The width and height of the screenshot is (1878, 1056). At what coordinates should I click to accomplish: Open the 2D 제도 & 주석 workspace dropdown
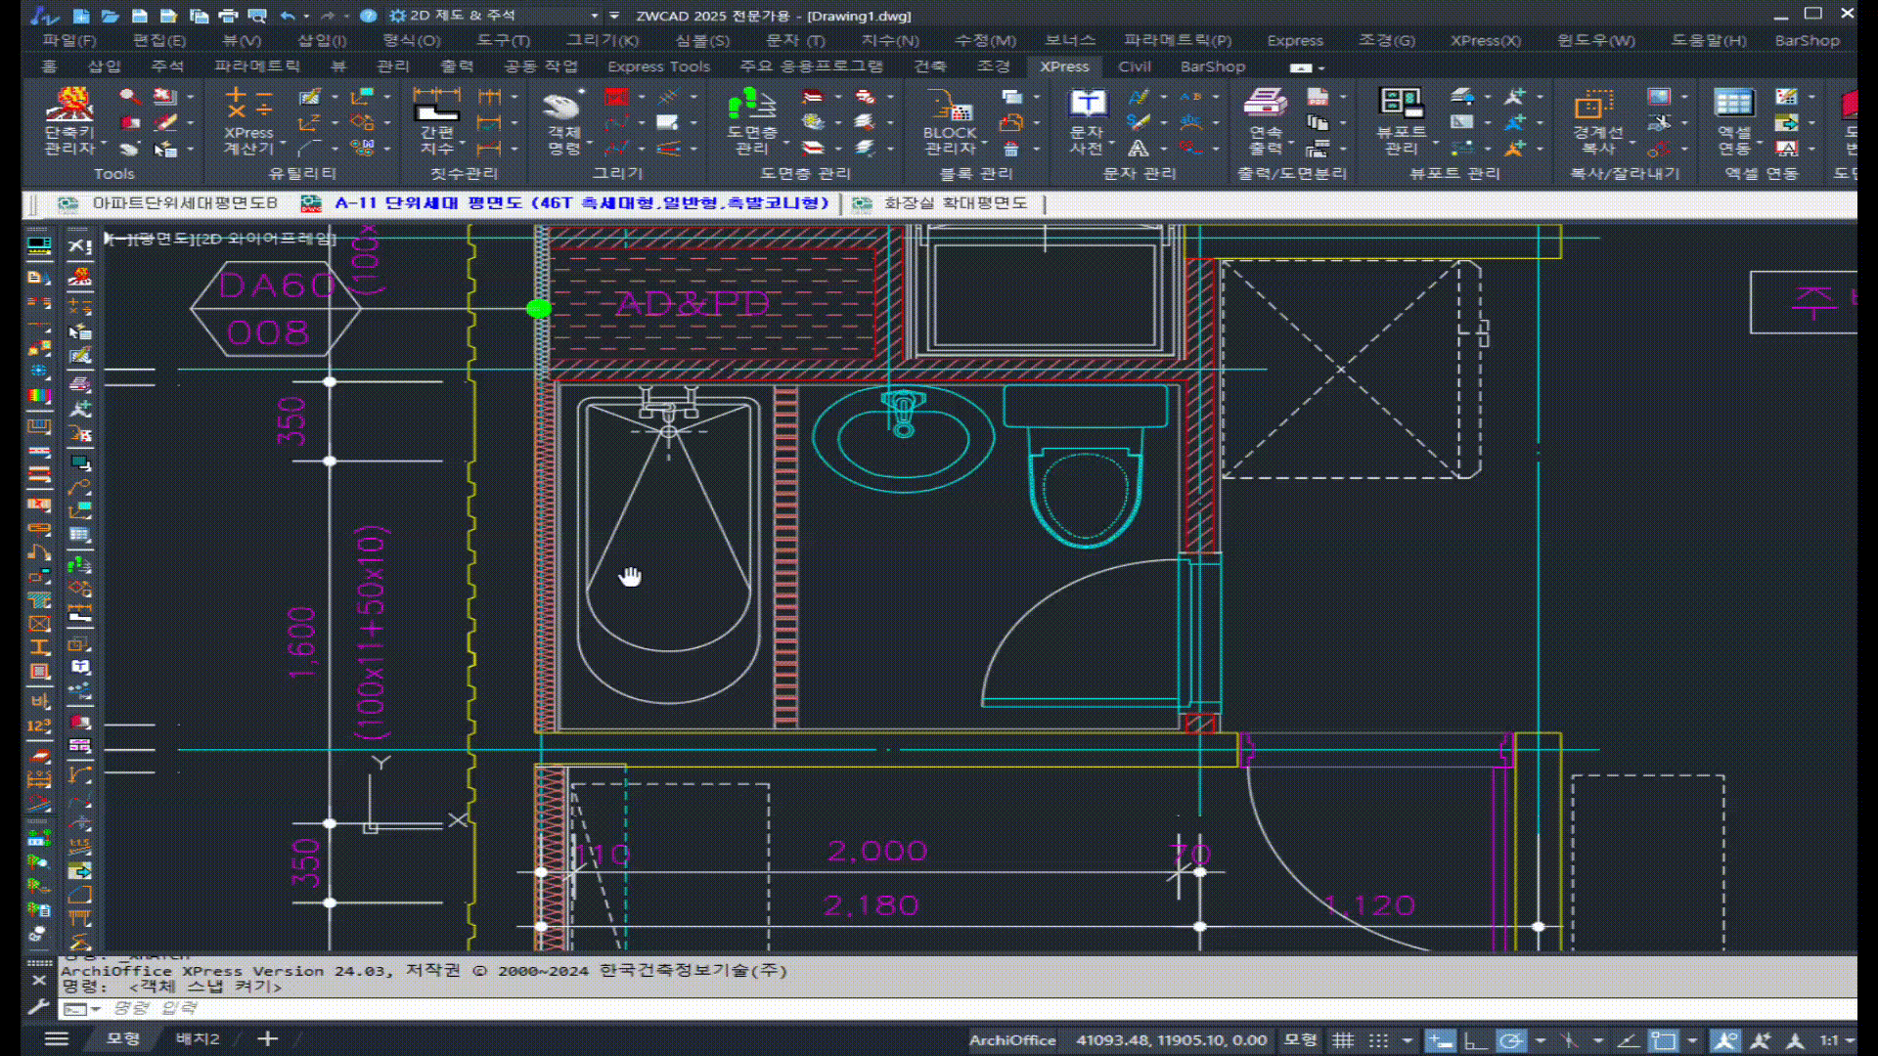(x=594, y=16)
